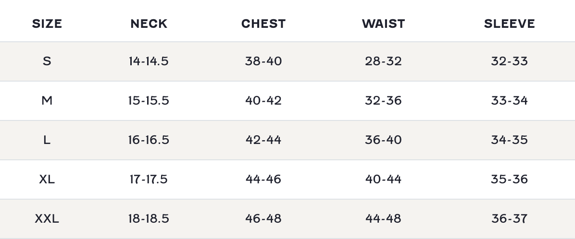This screenshot has height=239, width=575.
Task: Click waist measurement 28-32
Action: pyautogui.click(x=383, y=61)
